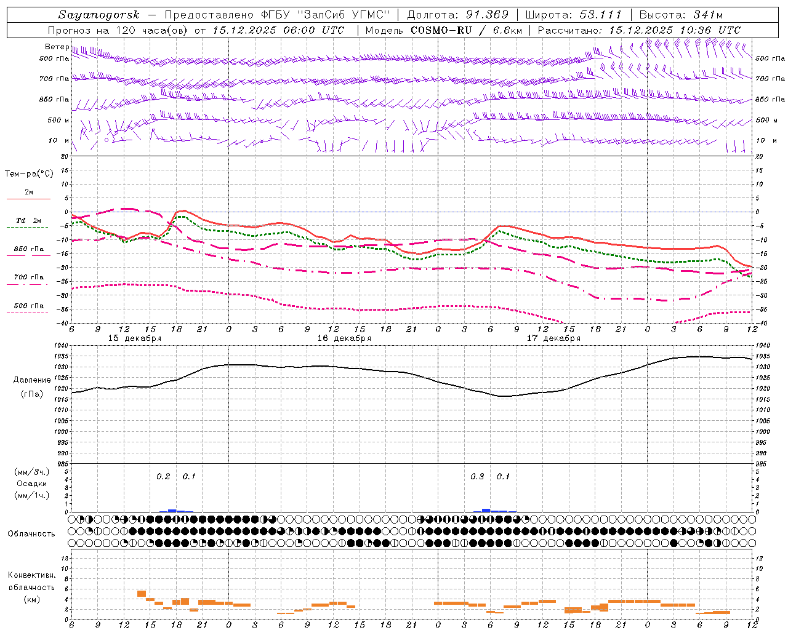Screen dimensions: 788x630
Task: Click the Sayanogorsk station title
Action: pos(99,15)
